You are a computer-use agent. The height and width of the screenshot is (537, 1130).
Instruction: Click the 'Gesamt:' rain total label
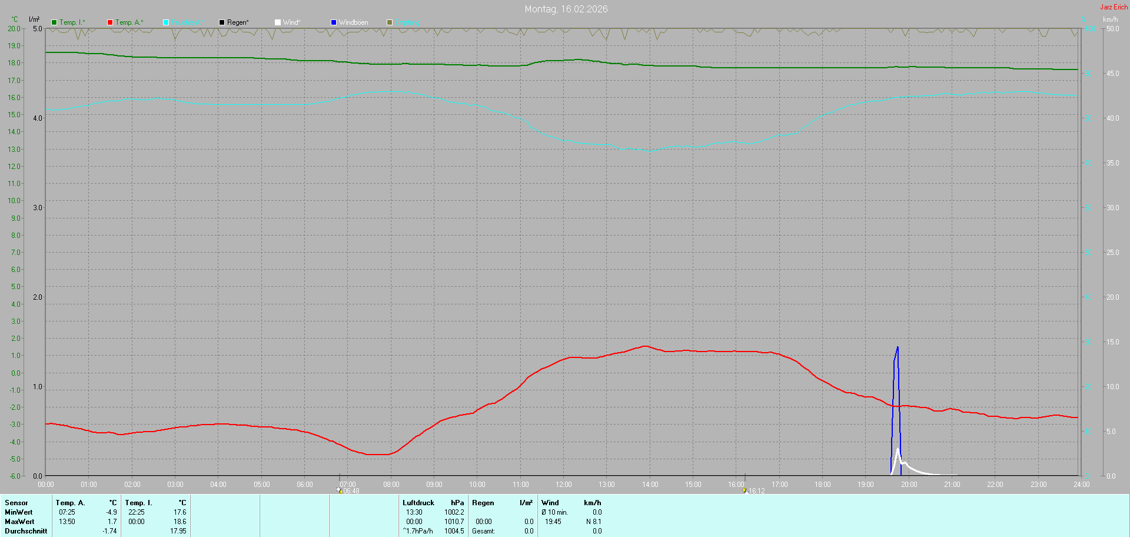pos(483,531)
